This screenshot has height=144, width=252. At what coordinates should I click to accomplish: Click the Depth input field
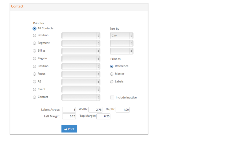pos(123,110)
